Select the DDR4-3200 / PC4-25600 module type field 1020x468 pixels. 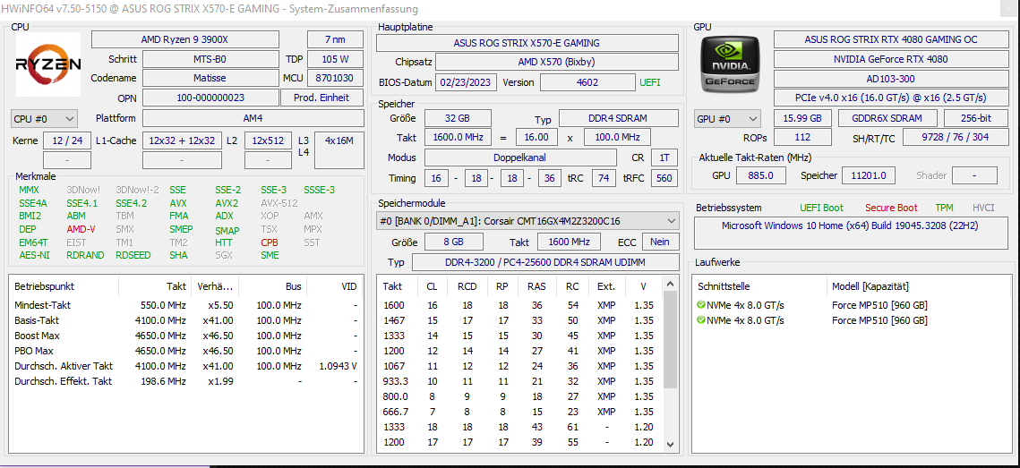[x=544, y=262]
